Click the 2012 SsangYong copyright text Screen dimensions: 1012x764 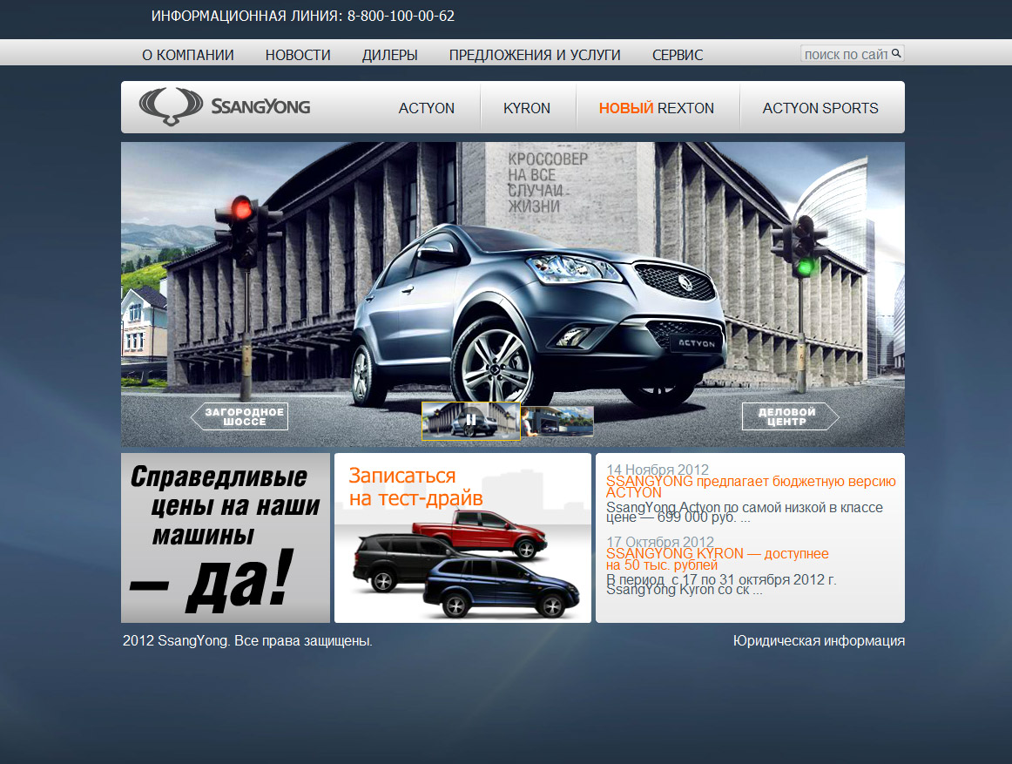tap(247, 640)
